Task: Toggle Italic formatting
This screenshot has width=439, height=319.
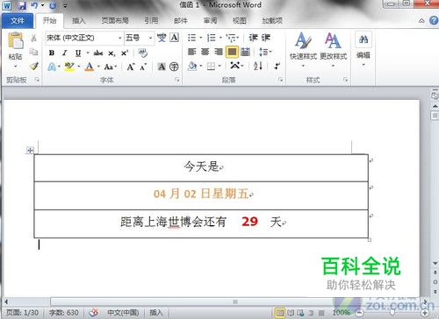Action: [x=65, y=53]
